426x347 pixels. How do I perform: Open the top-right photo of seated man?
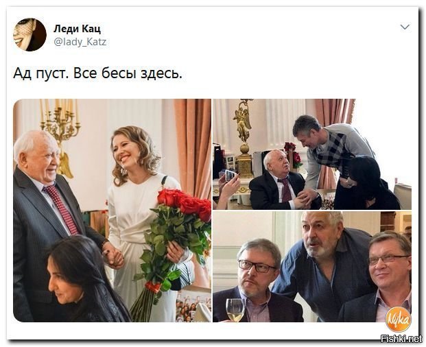coord(312,154)
